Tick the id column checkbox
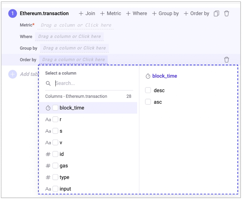The image size is (243, 201). pyautogui.click(x=55, y=154)
